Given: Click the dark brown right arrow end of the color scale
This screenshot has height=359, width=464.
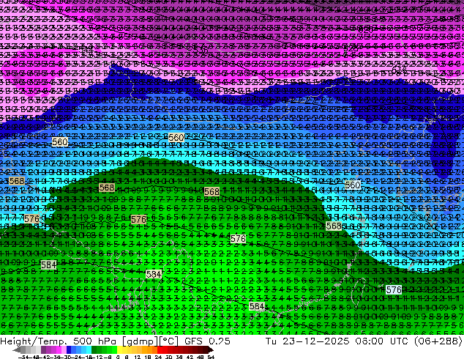Looking at the screenshot, I should (x=211, y=349).
